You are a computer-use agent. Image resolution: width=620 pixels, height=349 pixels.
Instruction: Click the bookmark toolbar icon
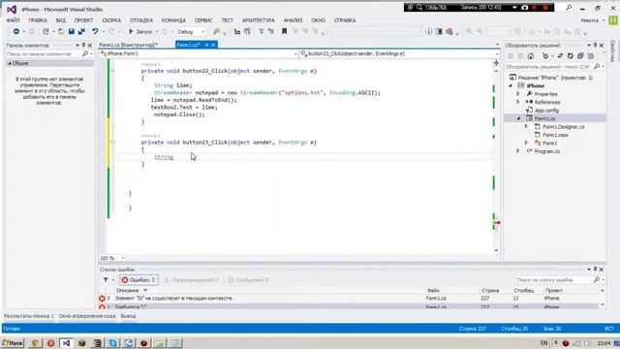(x=284, y=31)
